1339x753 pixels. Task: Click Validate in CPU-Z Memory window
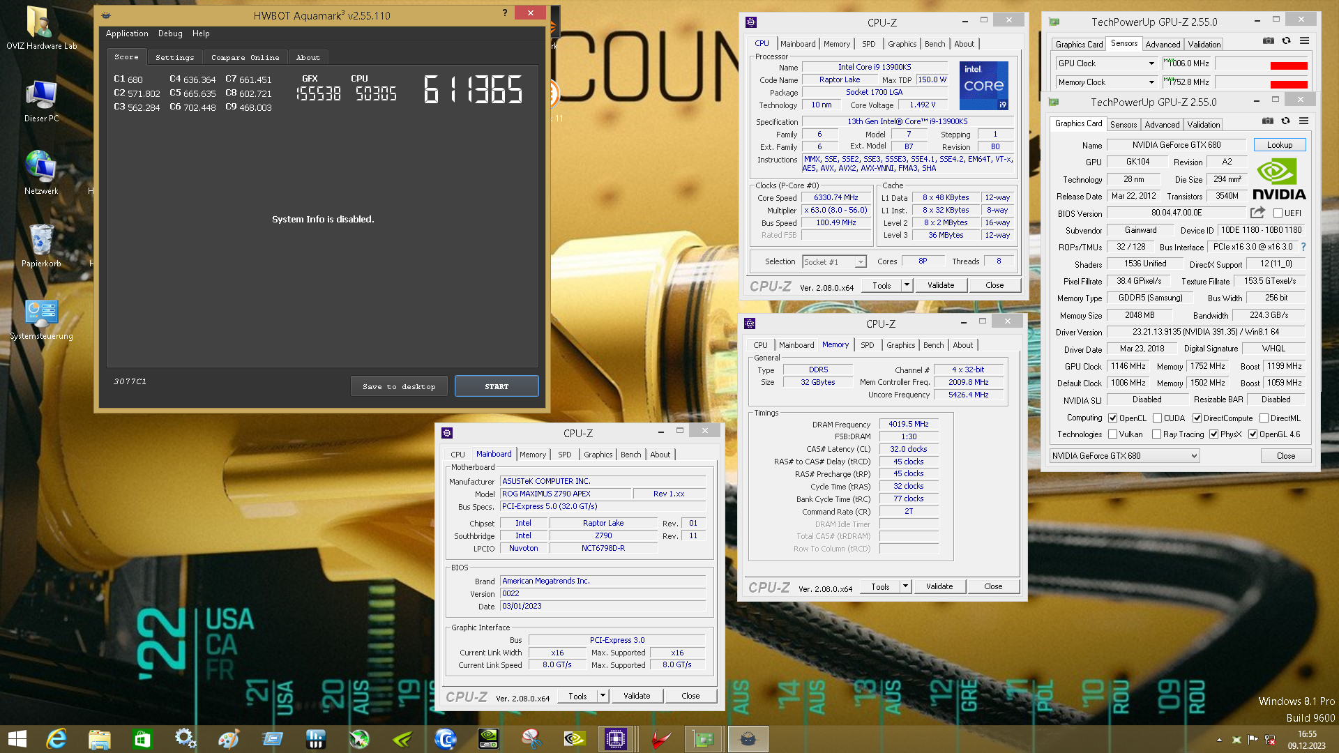coord(939,586)
